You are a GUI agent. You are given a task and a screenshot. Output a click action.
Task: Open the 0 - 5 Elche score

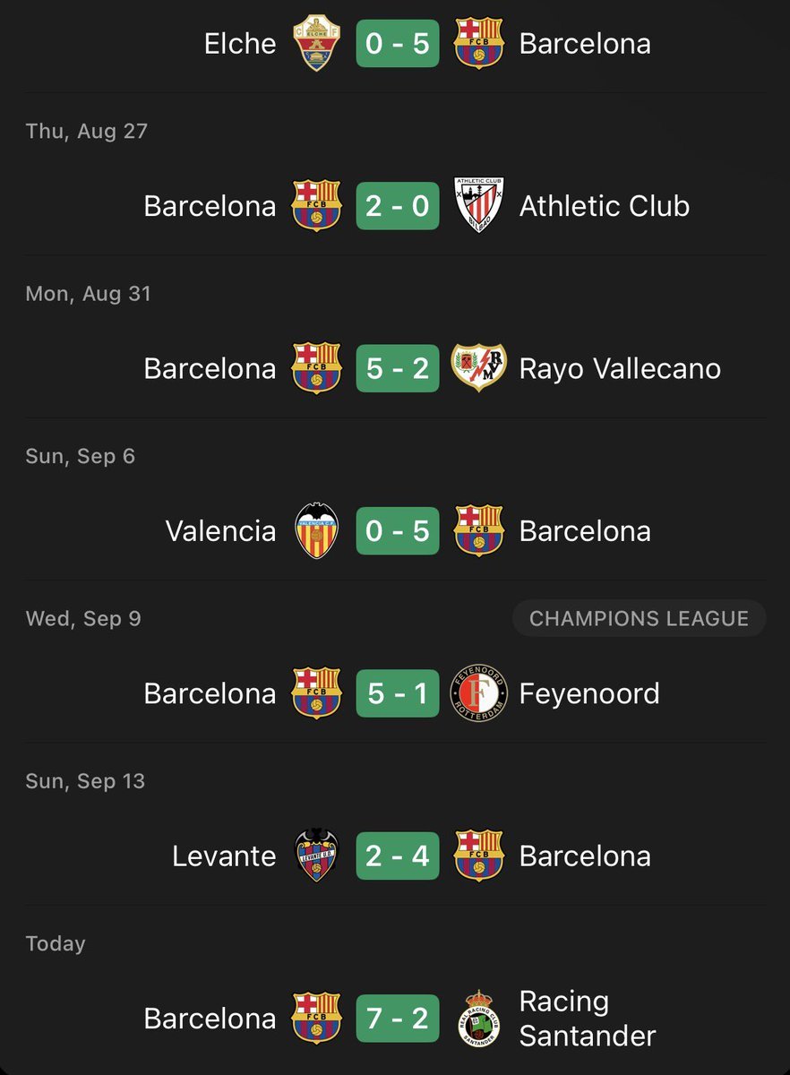[398, 44]
